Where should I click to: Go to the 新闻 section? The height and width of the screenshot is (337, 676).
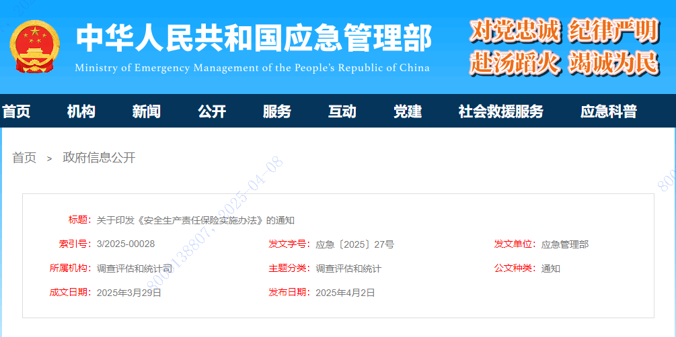pos(146,112)
